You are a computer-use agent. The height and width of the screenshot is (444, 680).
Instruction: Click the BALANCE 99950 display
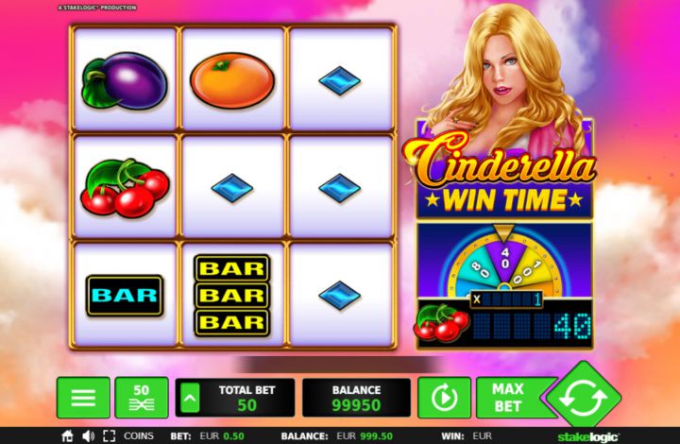pos(356,398)
